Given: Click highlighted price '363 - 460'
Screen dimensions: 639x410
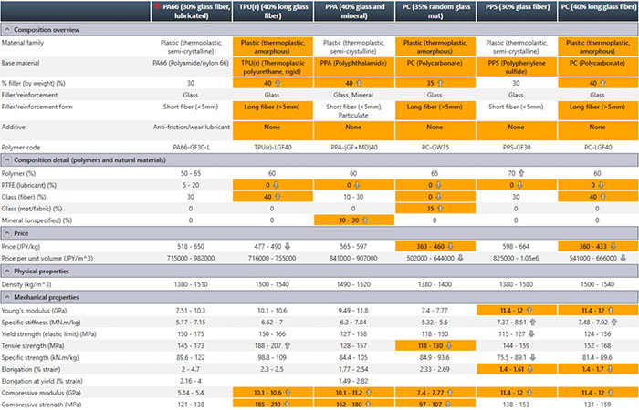Looking at the screenshot, I should (x=435, y=247).
